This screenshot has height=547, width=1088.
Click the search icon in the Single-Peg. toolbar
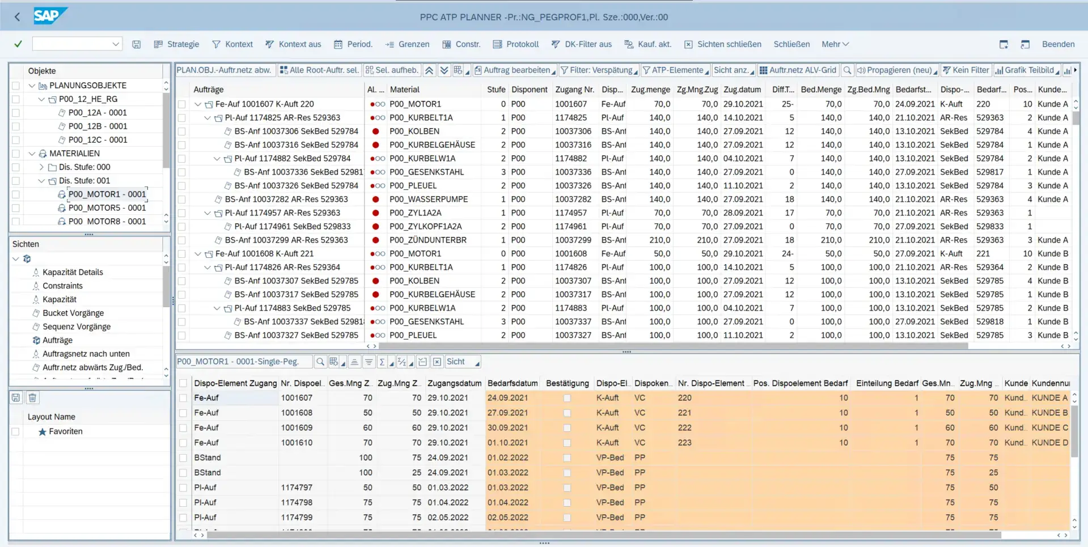coord(320,362)
